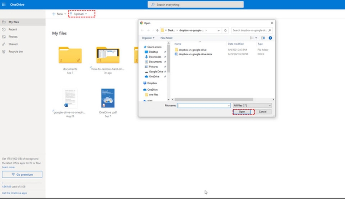This screenshot has height=199, width=345.
Task: Go forward in the Open dialog
Action: point(148,30)
